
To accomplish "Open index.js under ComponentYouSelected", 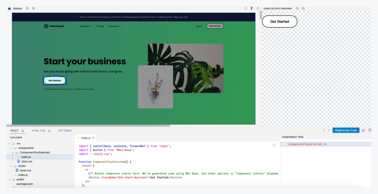I will pos(26,157).
